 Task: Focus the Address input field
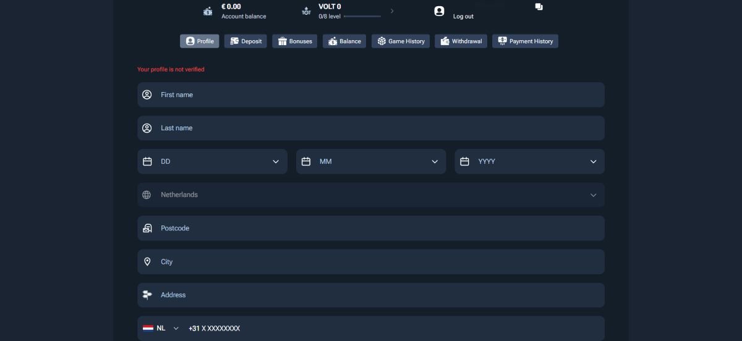[371, 295]
